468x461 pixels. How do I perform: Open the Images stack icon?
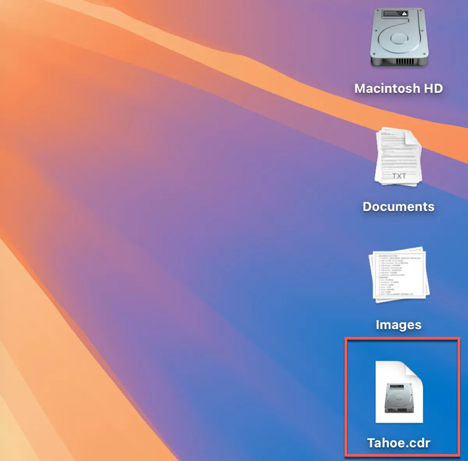(x=399, y=275)
